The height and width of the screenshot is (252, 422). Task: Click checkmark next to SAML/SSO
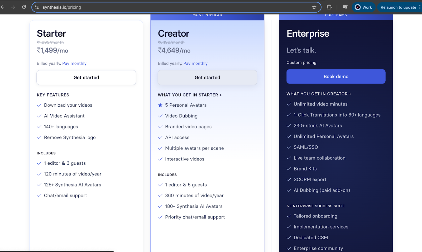coord(289,147)
